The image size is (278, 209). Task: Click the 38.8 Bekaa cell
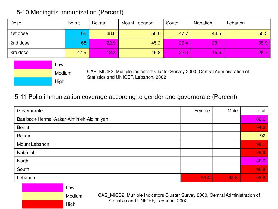pos(104,34)
